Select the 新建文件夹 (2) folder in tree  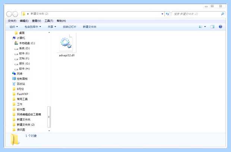point(26,124)
